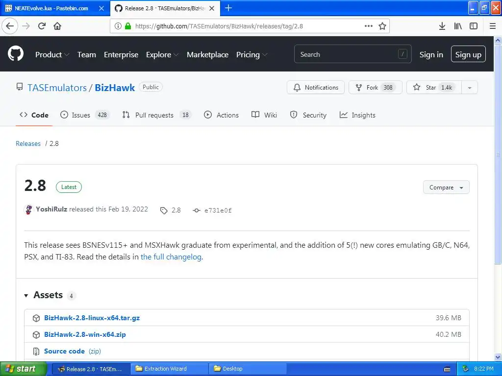Screen dimensions: 502x376
Task: Open the Product dropdown menu
Action: pos(52,55)
